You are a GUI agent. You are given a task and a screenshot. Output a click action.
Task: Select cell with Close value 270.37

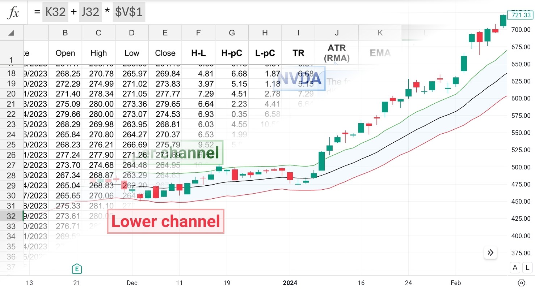pos(165,134)
